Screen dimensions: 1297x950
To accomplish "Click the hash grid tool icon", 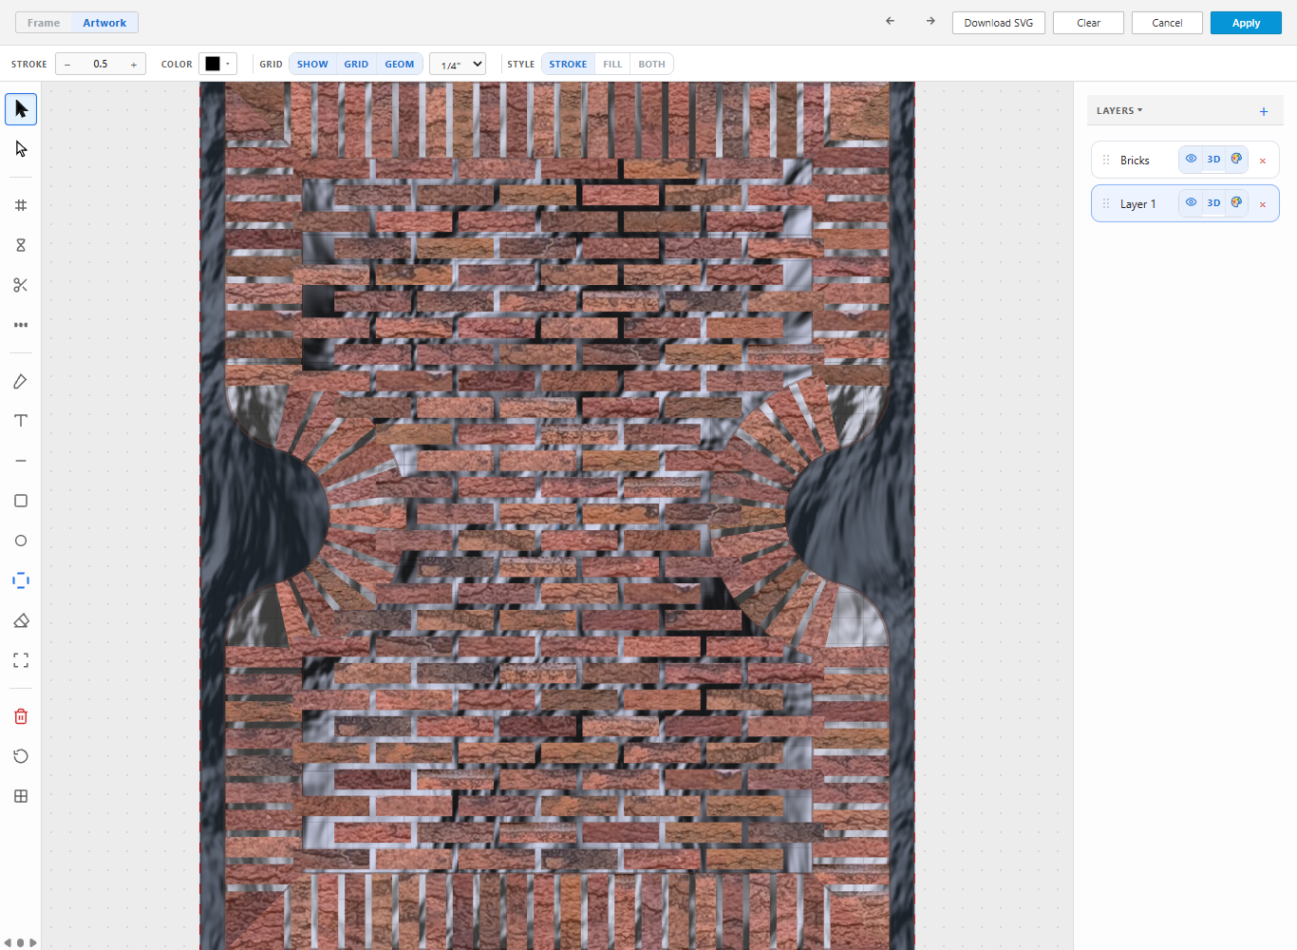I will coord(21,205).
